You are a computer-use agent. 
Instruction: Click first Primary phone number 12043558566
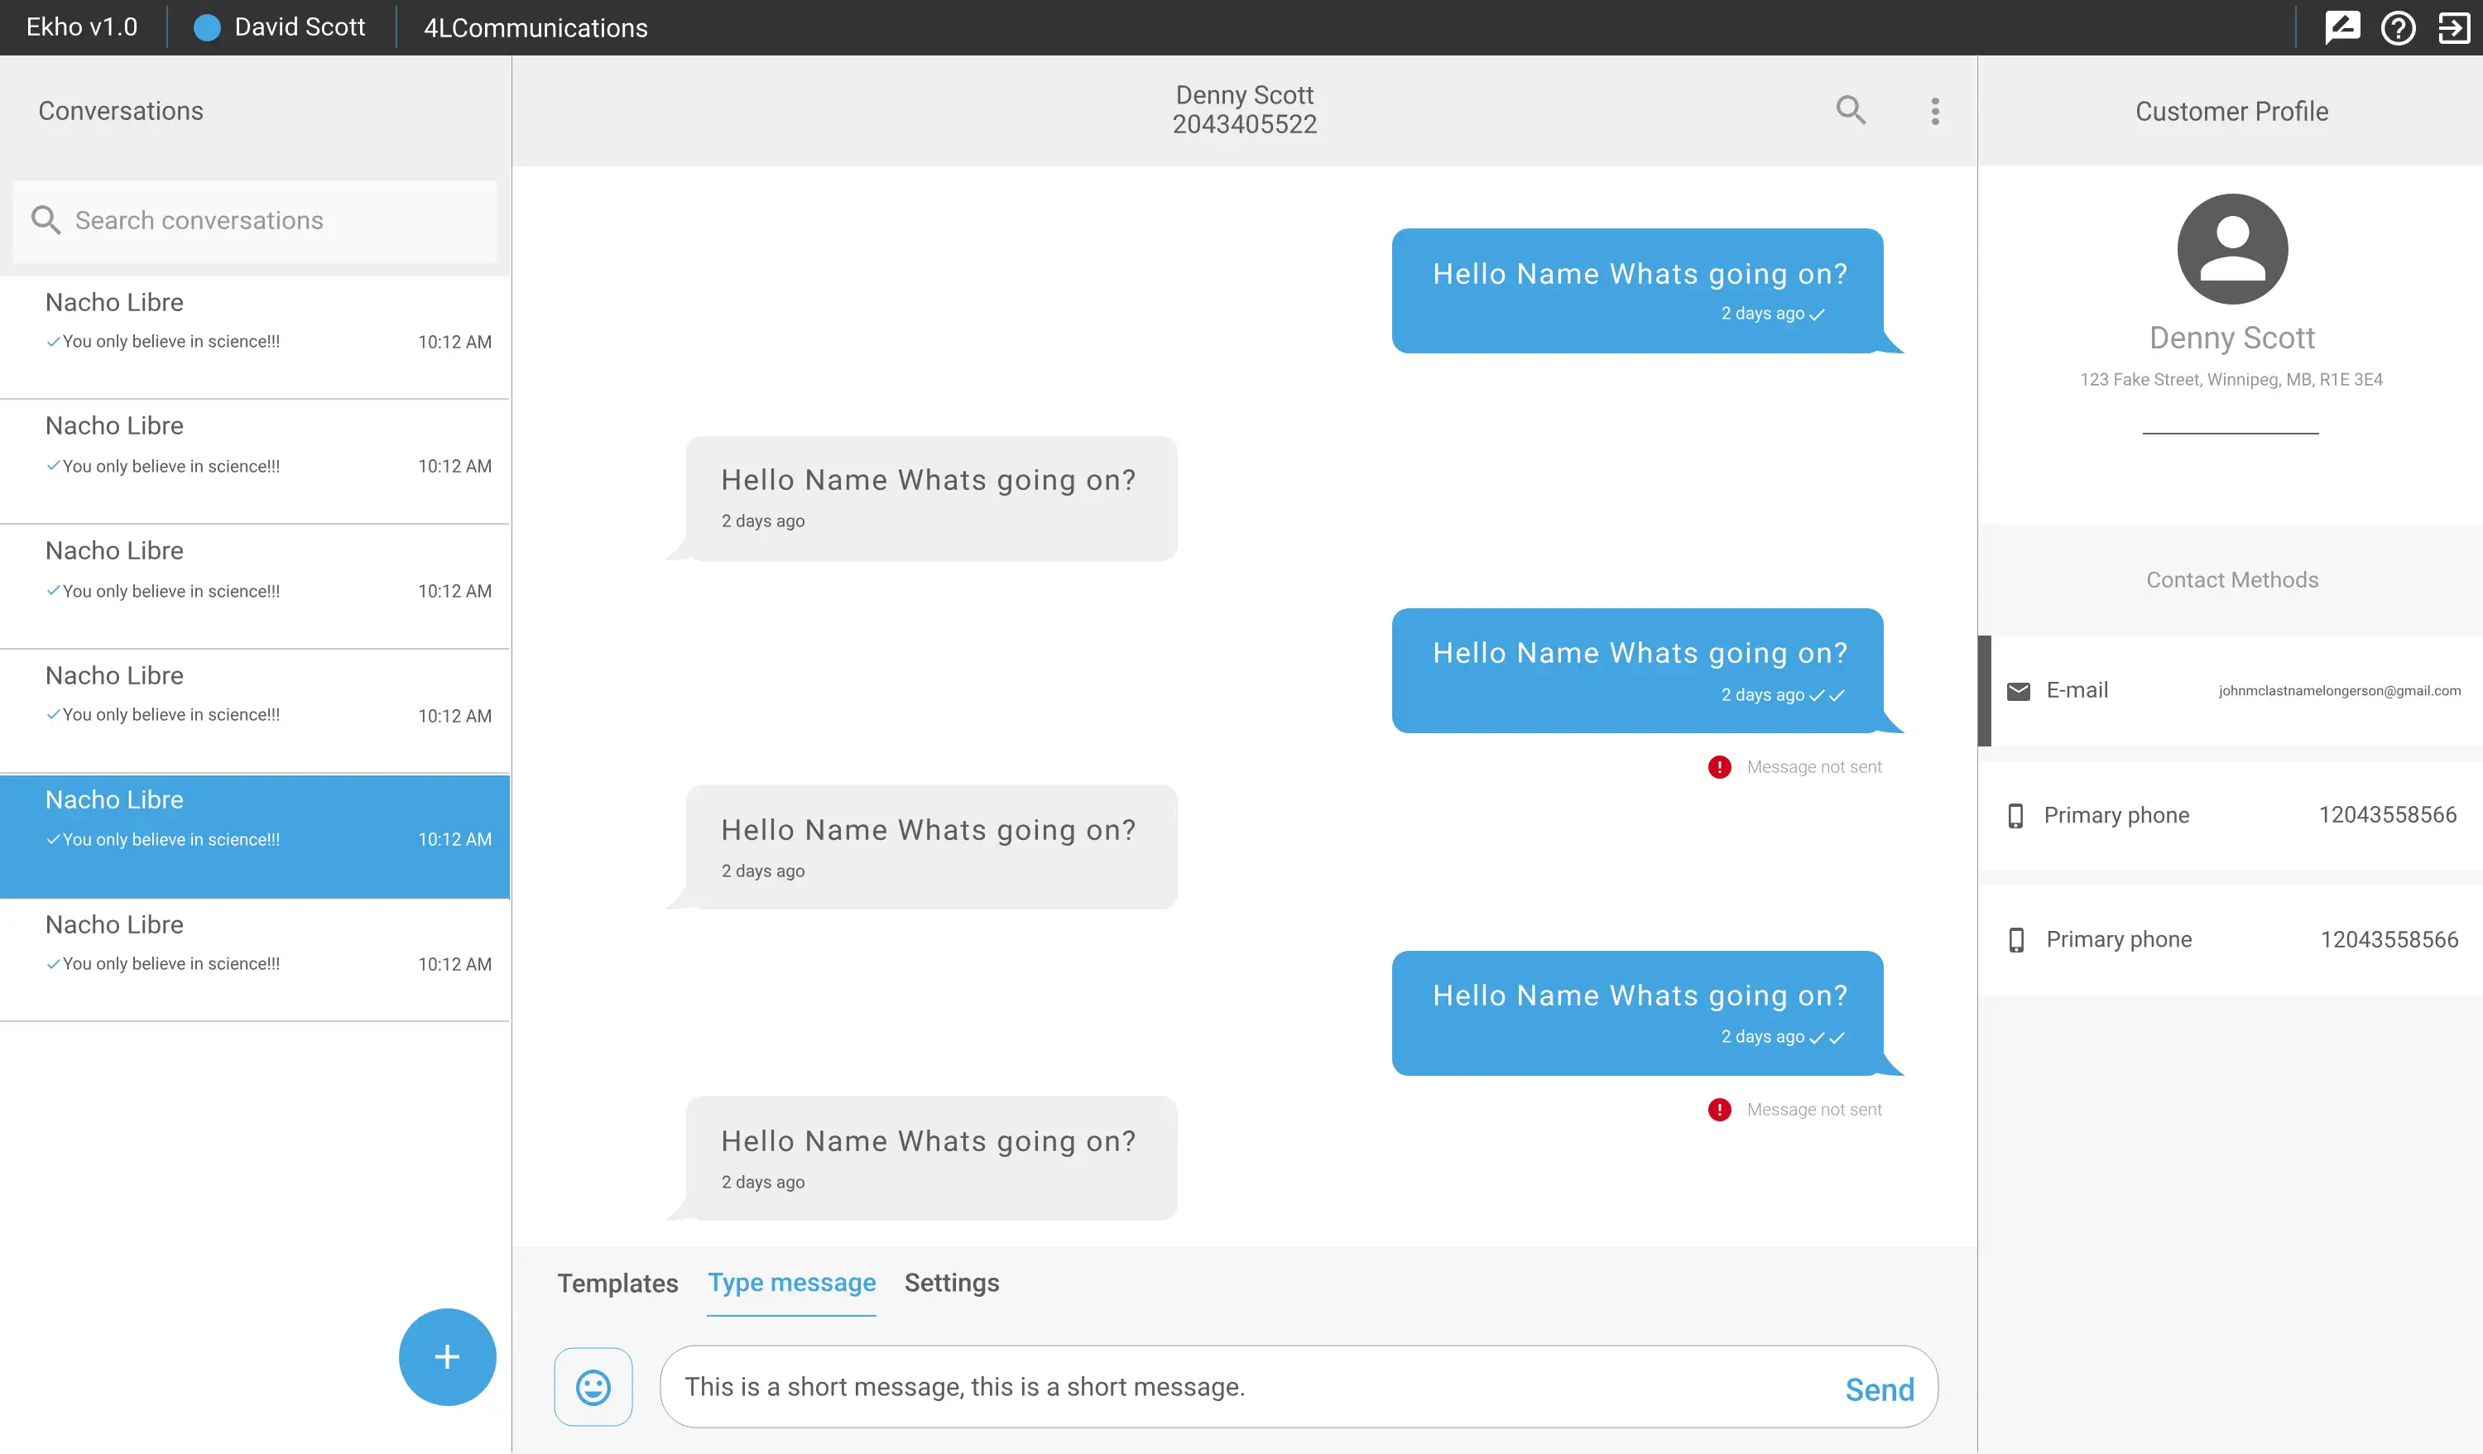tap(2388, 814)
